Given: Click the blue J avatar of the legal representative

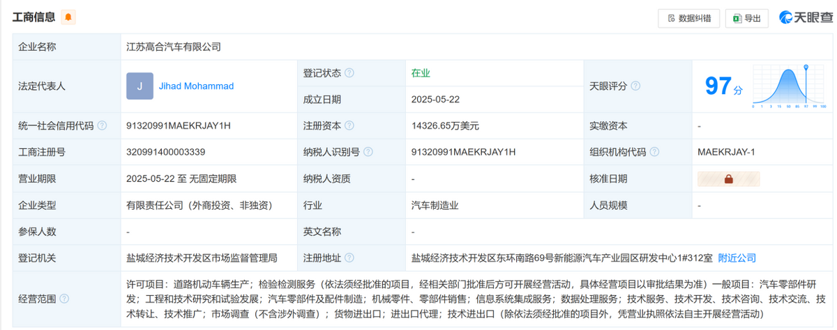Looking at the screenshot, I should (139, 86).
